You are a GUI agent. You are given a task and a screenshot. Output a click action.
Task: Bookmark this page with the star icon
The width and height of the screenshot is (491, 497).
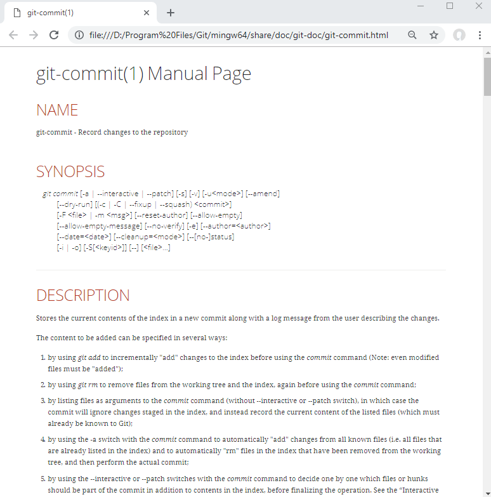[434, 35]
